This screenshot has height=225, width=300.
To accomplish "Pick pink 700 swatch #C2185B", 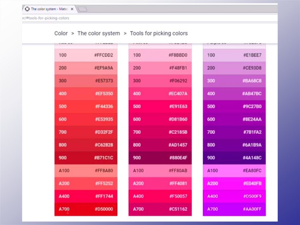I will pyautogui.click(x=160, y=132).
